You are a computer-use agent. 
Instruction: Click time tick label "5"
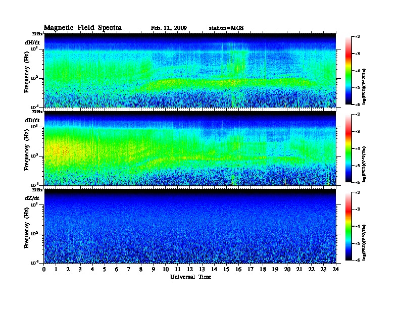[105, 269]
